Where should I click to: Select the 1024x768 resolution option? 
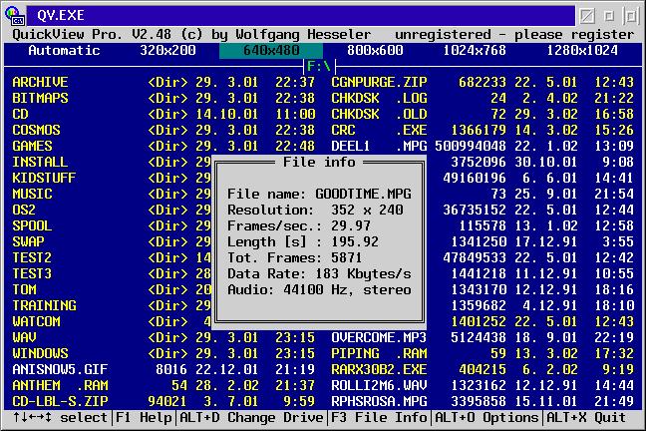(x=475, y=50)
